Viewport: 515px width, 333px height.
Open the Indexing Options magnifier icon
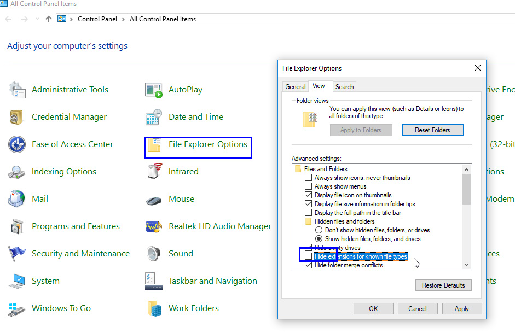[x=16, y=172]
